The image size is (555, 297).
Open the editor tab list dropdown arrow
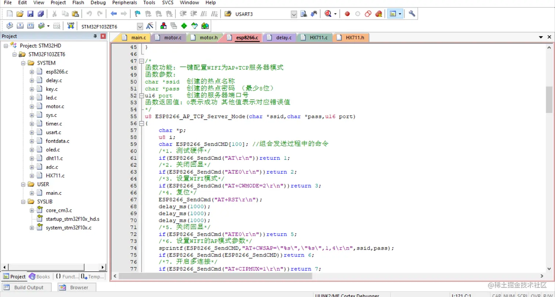click(541, 37)
